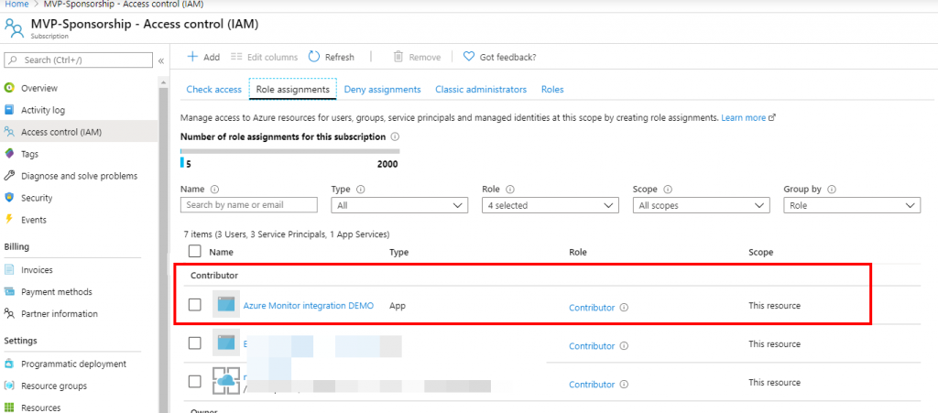Image resolution: width=938 pixels, height=413 pixels.
Task: Go to the Home breadcrumb link
Action: point(16,5)
